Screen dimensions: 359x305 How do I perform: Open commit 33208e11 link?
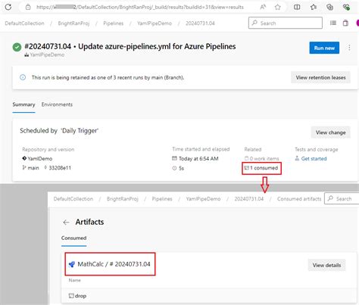[60, 168]
